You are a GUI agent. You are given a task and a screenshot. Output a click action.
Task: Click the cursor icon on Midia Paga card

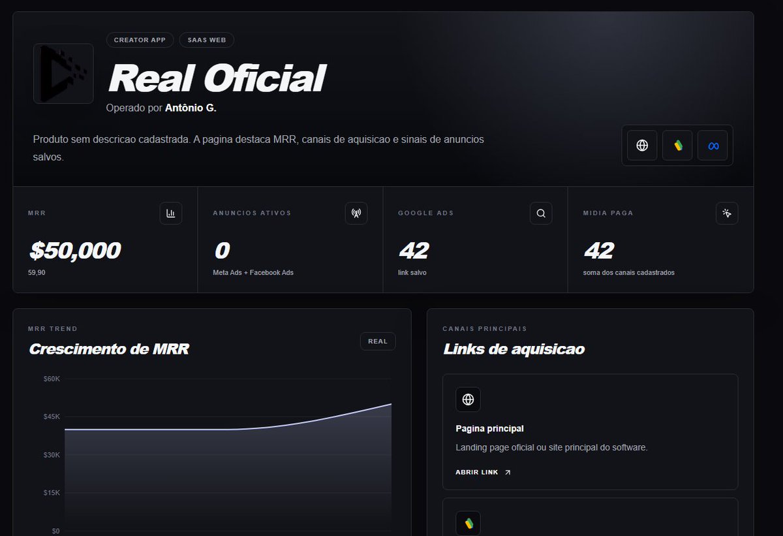(x=727, y=213)
